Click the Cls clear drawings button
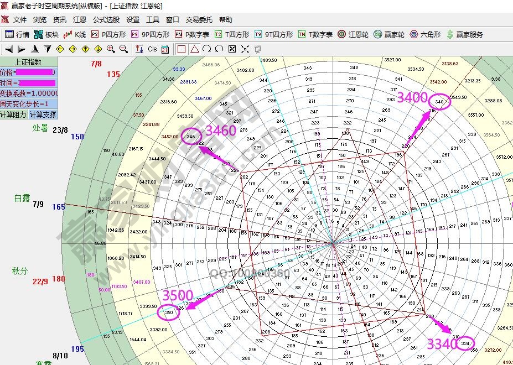This screenshot has height=365, width=513. (x=152, y=49)
